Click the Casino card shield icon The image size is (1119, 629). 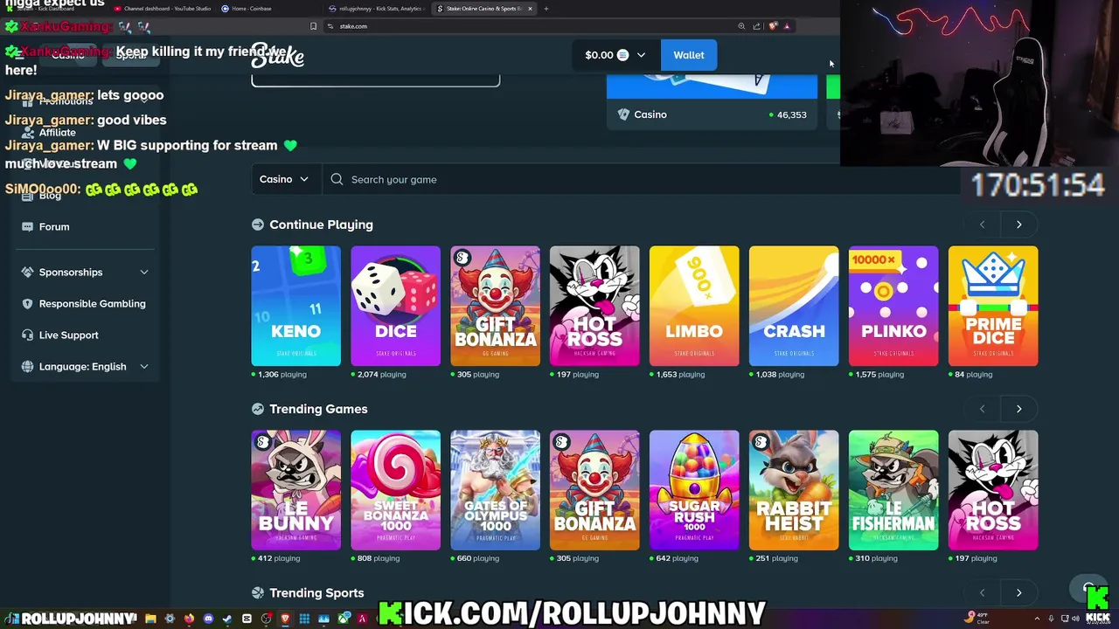(x=623, y=114)
